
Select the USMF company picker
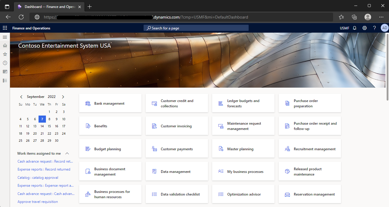pyautogui.click(x=345, y=28)
